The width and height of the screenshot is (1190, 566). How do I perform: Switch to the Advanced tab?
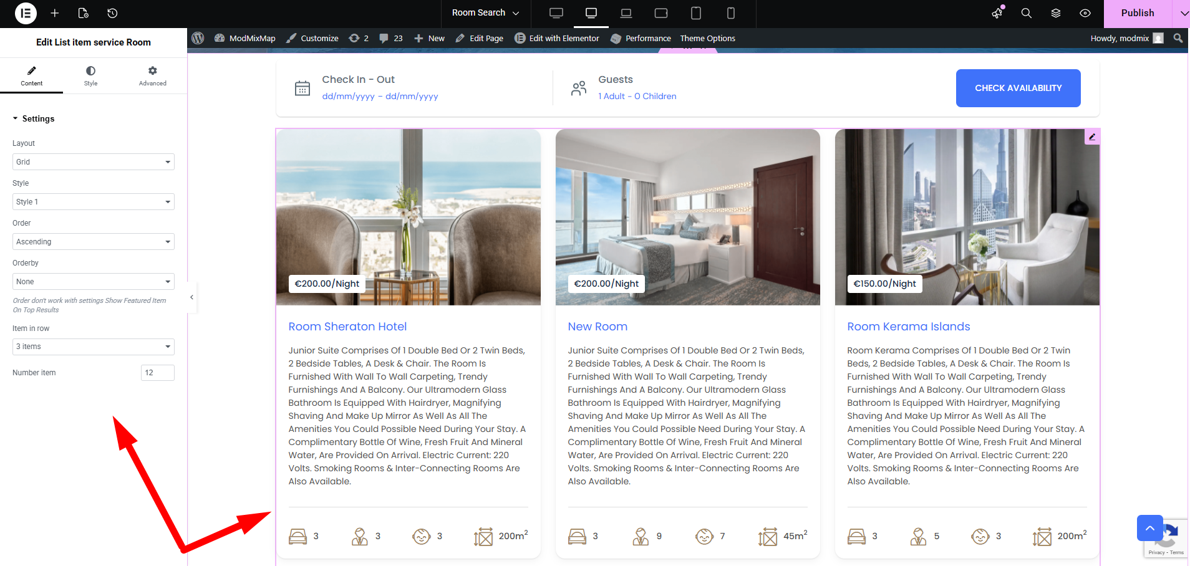(x=153, y=76)
